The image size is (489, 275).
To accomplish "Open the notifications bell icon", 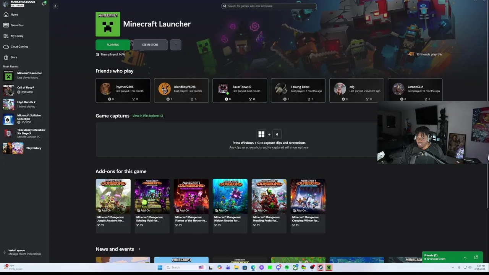I will [x=44, y=3].
